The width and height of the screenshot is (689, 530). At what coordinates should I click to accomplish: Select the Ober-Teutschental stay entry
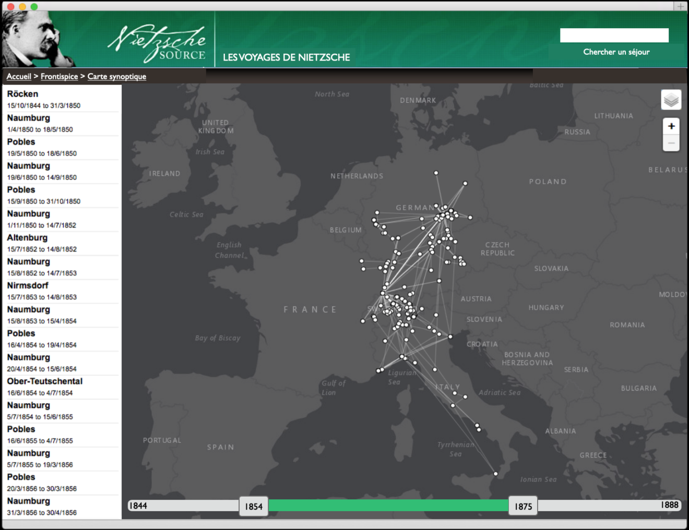(x=45, y=387)
